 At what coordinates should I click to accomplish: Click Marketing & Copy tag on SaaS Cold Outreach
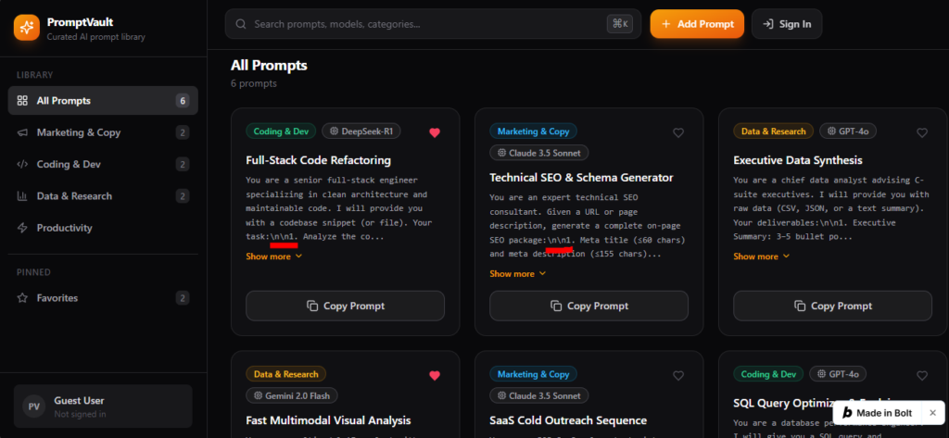pyautogui.click(x=533, y=374)
